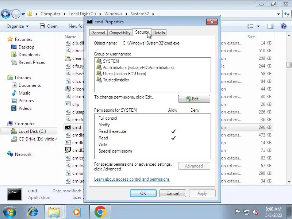Viewport: 292px width, 219px height.
Task: Click the Full control permission row
Action: click(152, 118)
